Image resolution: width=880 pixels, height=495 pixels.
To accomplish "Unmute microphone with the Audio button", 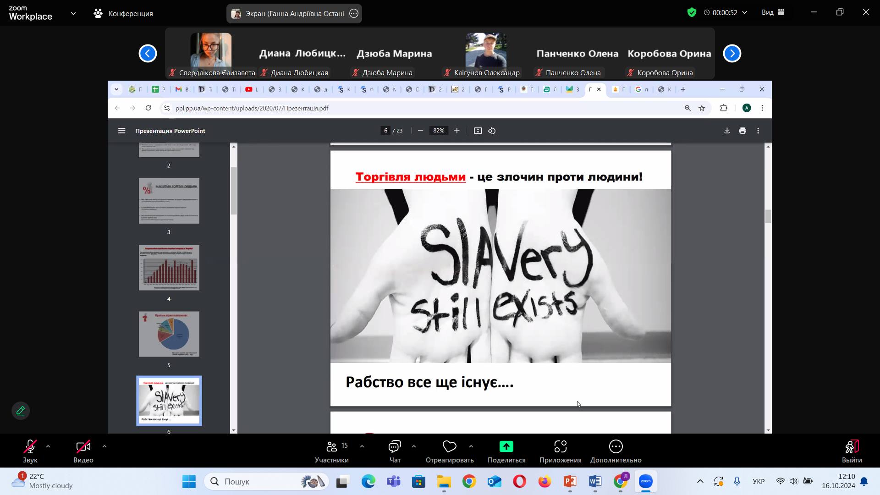I will pyautogui.click(x=30, y=446).
